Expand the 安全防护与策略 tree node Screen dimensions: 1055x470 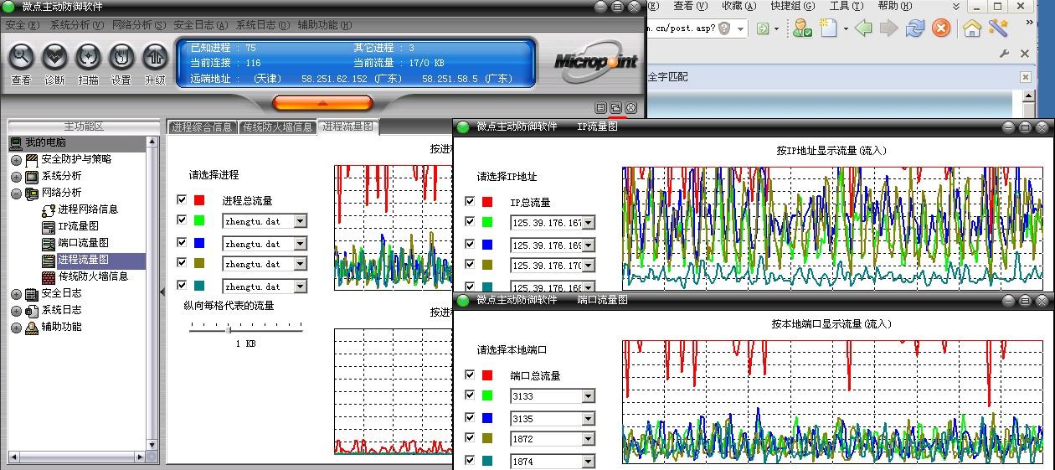pos(16,160)
